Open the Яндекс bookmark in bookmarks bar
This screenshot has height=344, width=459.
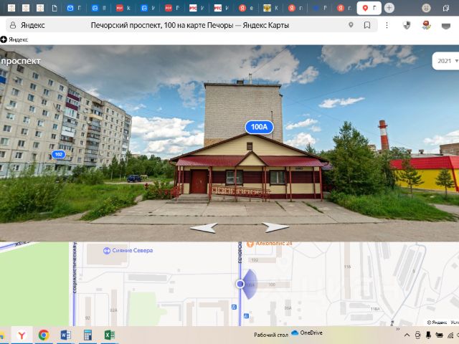click(14, 39)
